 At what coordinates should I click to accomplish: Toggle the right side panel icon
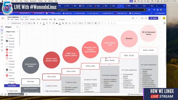point(164,23)
